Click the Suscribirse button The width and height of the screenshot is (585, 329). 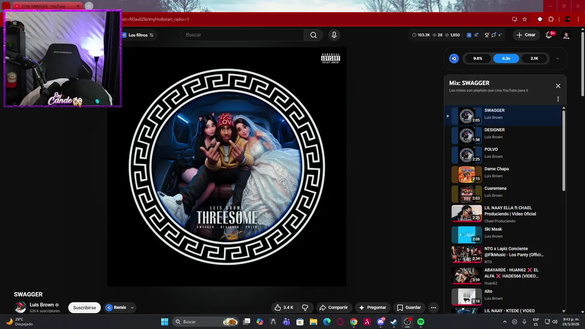85,308
